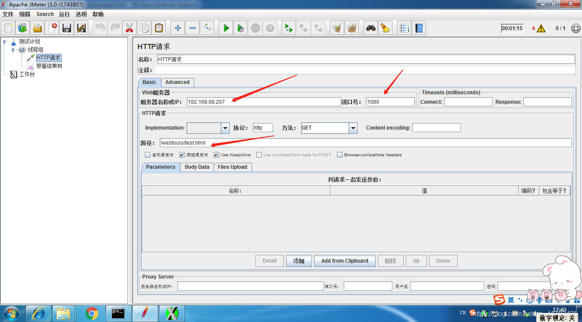582x322 pixels.
Task: Click the Clear results broom icon
Action: (x=337, y=28)
